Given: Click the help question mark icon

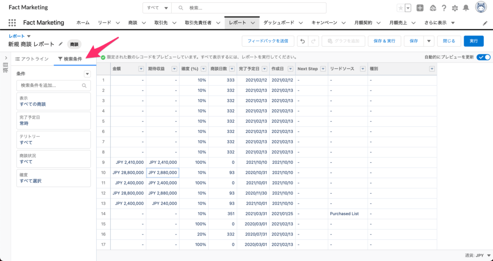Looking at the screenshot, I should [443, 8].
